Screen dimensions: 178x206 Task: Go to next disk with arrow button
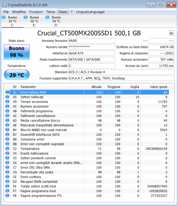click(171, 33)
